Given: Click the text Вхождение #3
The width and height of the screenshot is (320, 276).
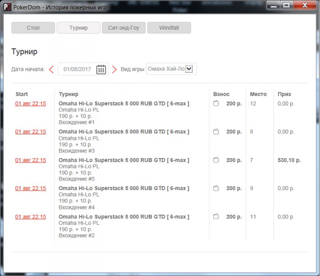Looking at the screenshot, I should point(76,151).
